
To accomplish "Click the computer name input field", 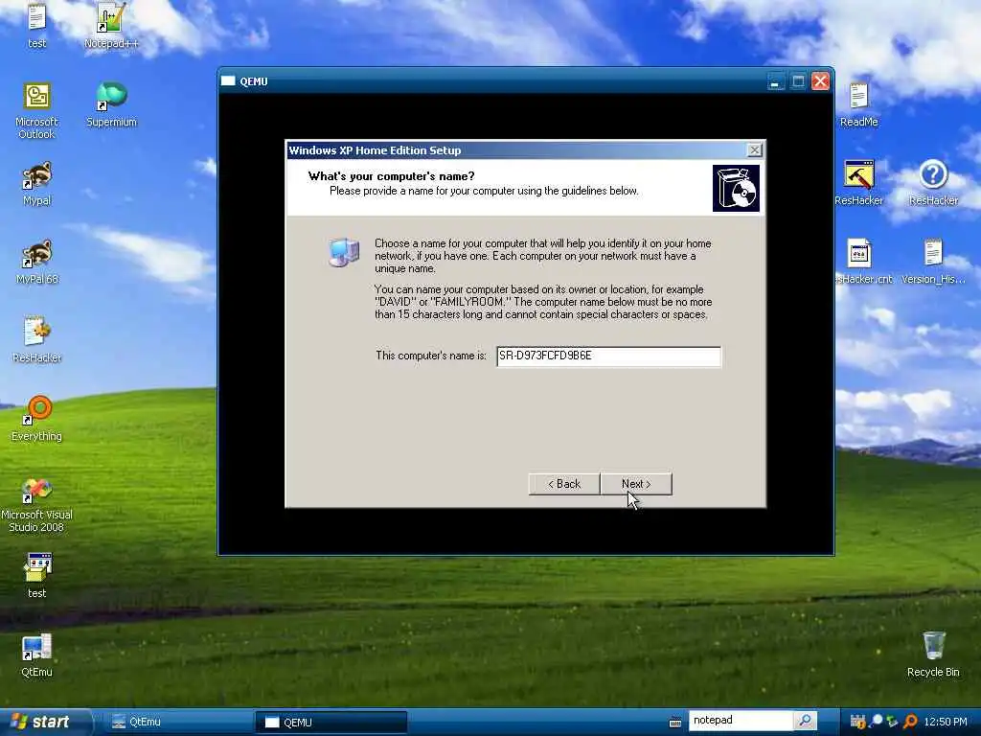I will point(608,356).
